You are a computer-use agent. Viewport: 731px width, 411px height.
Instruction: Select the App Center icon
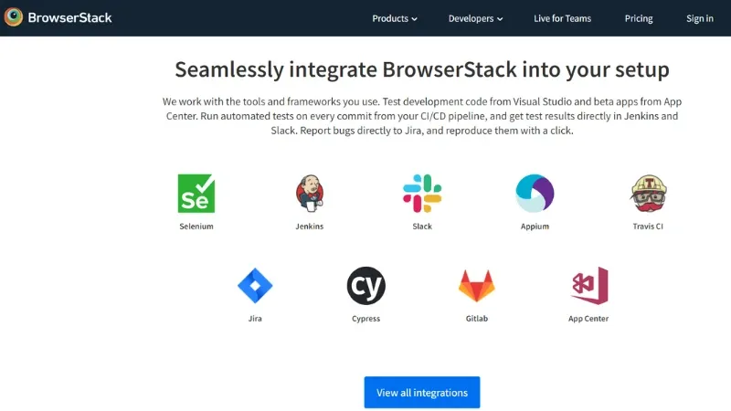(x=589, y=286)
